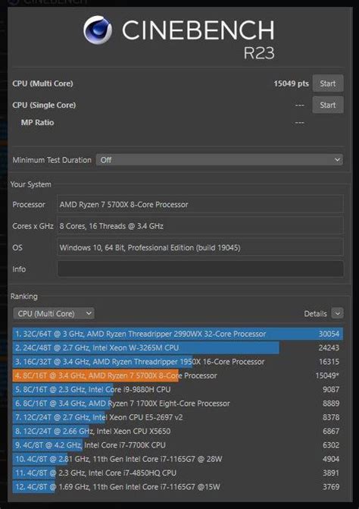This screenshot has height=509, width=359.
Task: Click the Ranking section heading
Action: point(24,297)
